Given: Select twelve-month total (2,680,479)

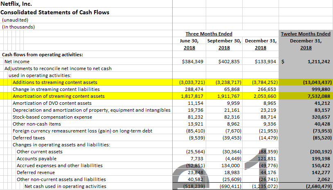Looking at the screenshot, I should (319, 186).
